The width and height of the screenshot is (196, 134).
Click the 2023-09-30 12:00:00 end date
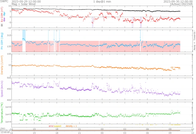pos(180,2)
